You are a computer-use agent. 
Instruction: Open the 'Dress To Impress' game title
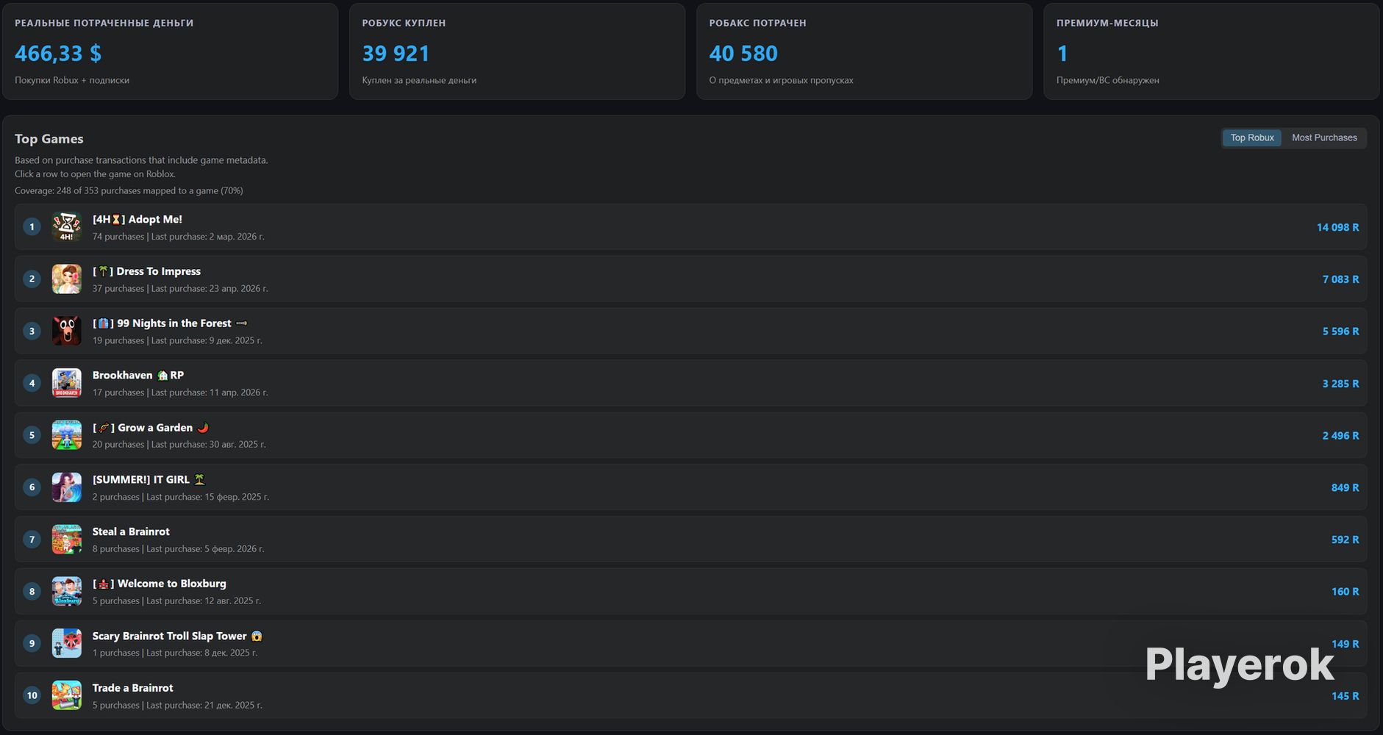coord(146,271)
